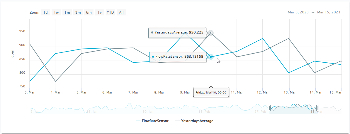The height and width of the screenshot is (134, 350).
Task: Click the right navigator range handle
Action: (317, 108)
